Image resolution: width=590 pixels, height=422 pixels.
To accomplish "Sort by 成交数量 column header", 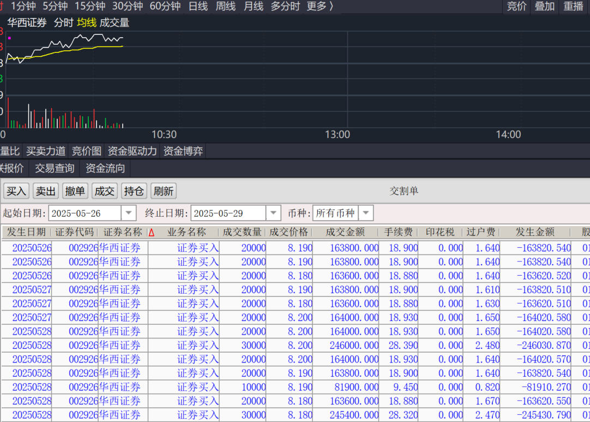I will point(242,232).
